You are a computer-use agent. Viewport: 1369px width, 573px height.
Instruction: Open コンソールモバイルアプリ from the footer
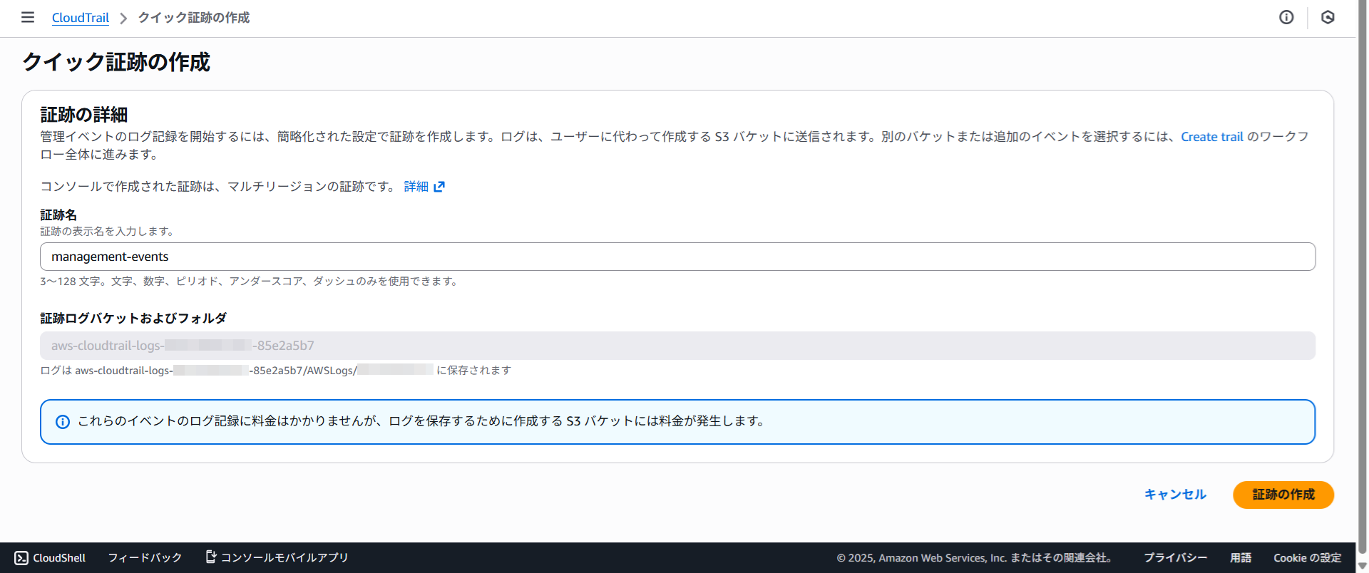tap(277, 557)
